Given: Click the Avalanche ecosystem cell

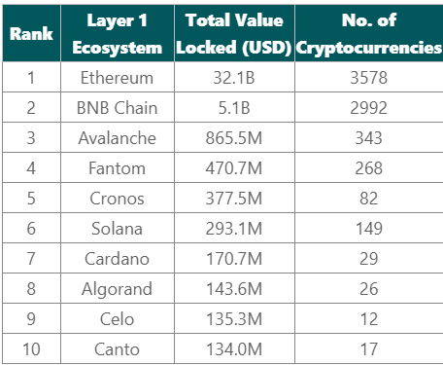Looking at the screenshot, I should pyautogui.click(x=118, y=137).
